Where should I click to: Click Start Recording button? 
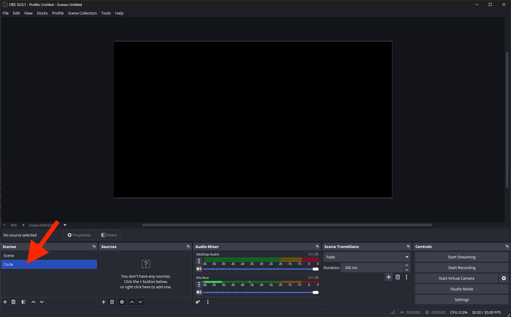click(462, 268)
